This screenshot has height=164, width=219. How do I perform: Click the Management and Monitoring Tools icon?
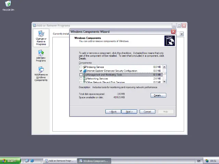(85, 75)
